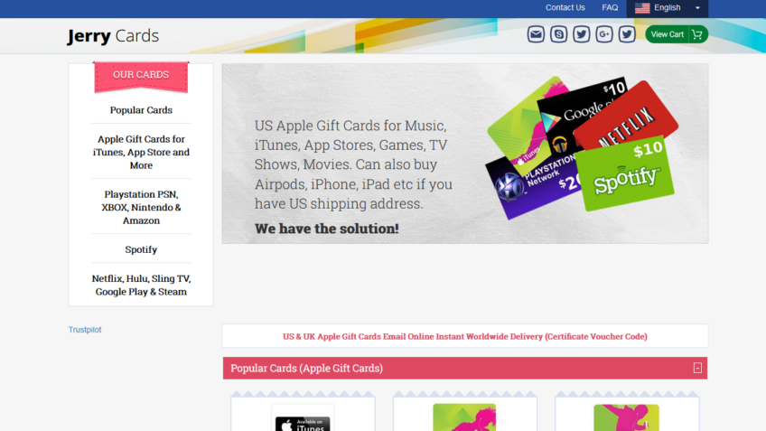Open the iTunes gift card thumbnail
The height and width of the screenshot is (431, 766).
[303, 418]
